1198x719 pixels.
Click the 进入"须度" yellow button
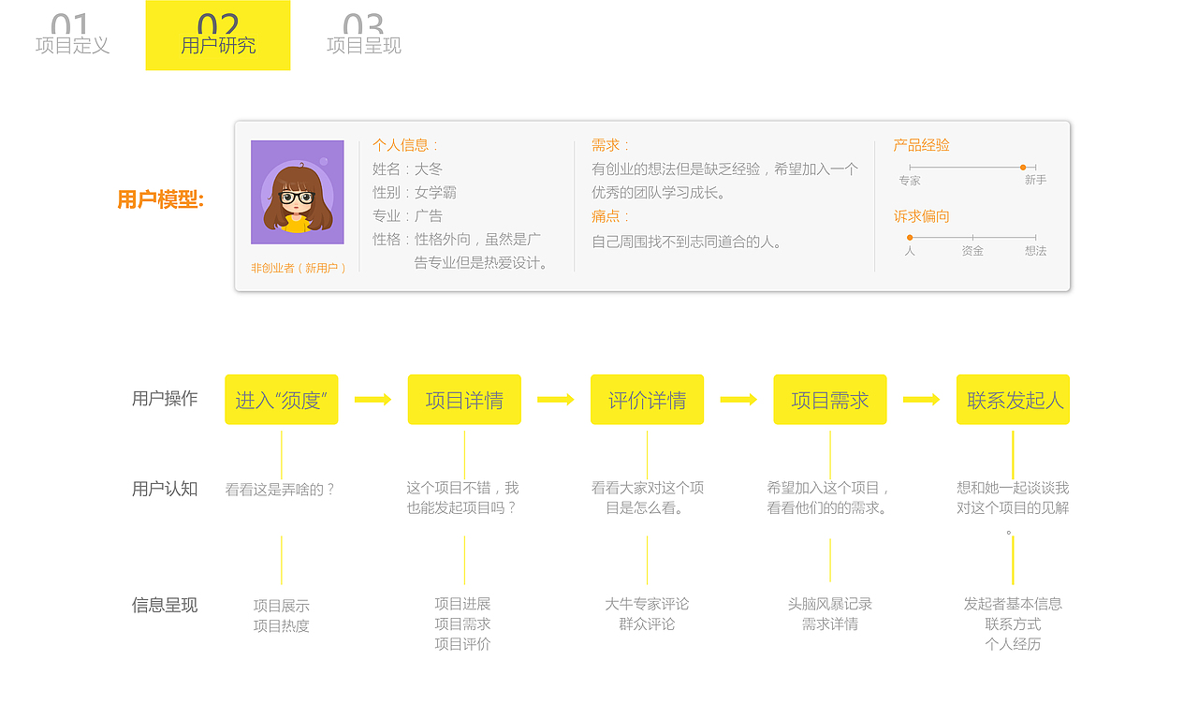pyautogui.click(x=281, y=400)
